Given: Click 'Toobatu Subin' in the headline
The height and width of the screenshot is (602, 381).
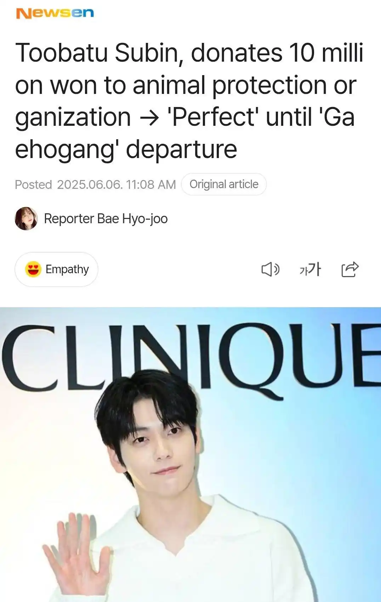Looking at the screenshot, I should point(99,53).
